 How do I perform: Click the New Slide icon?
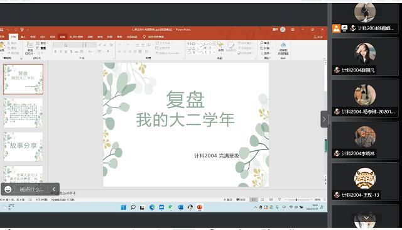[x=30, y=45]
